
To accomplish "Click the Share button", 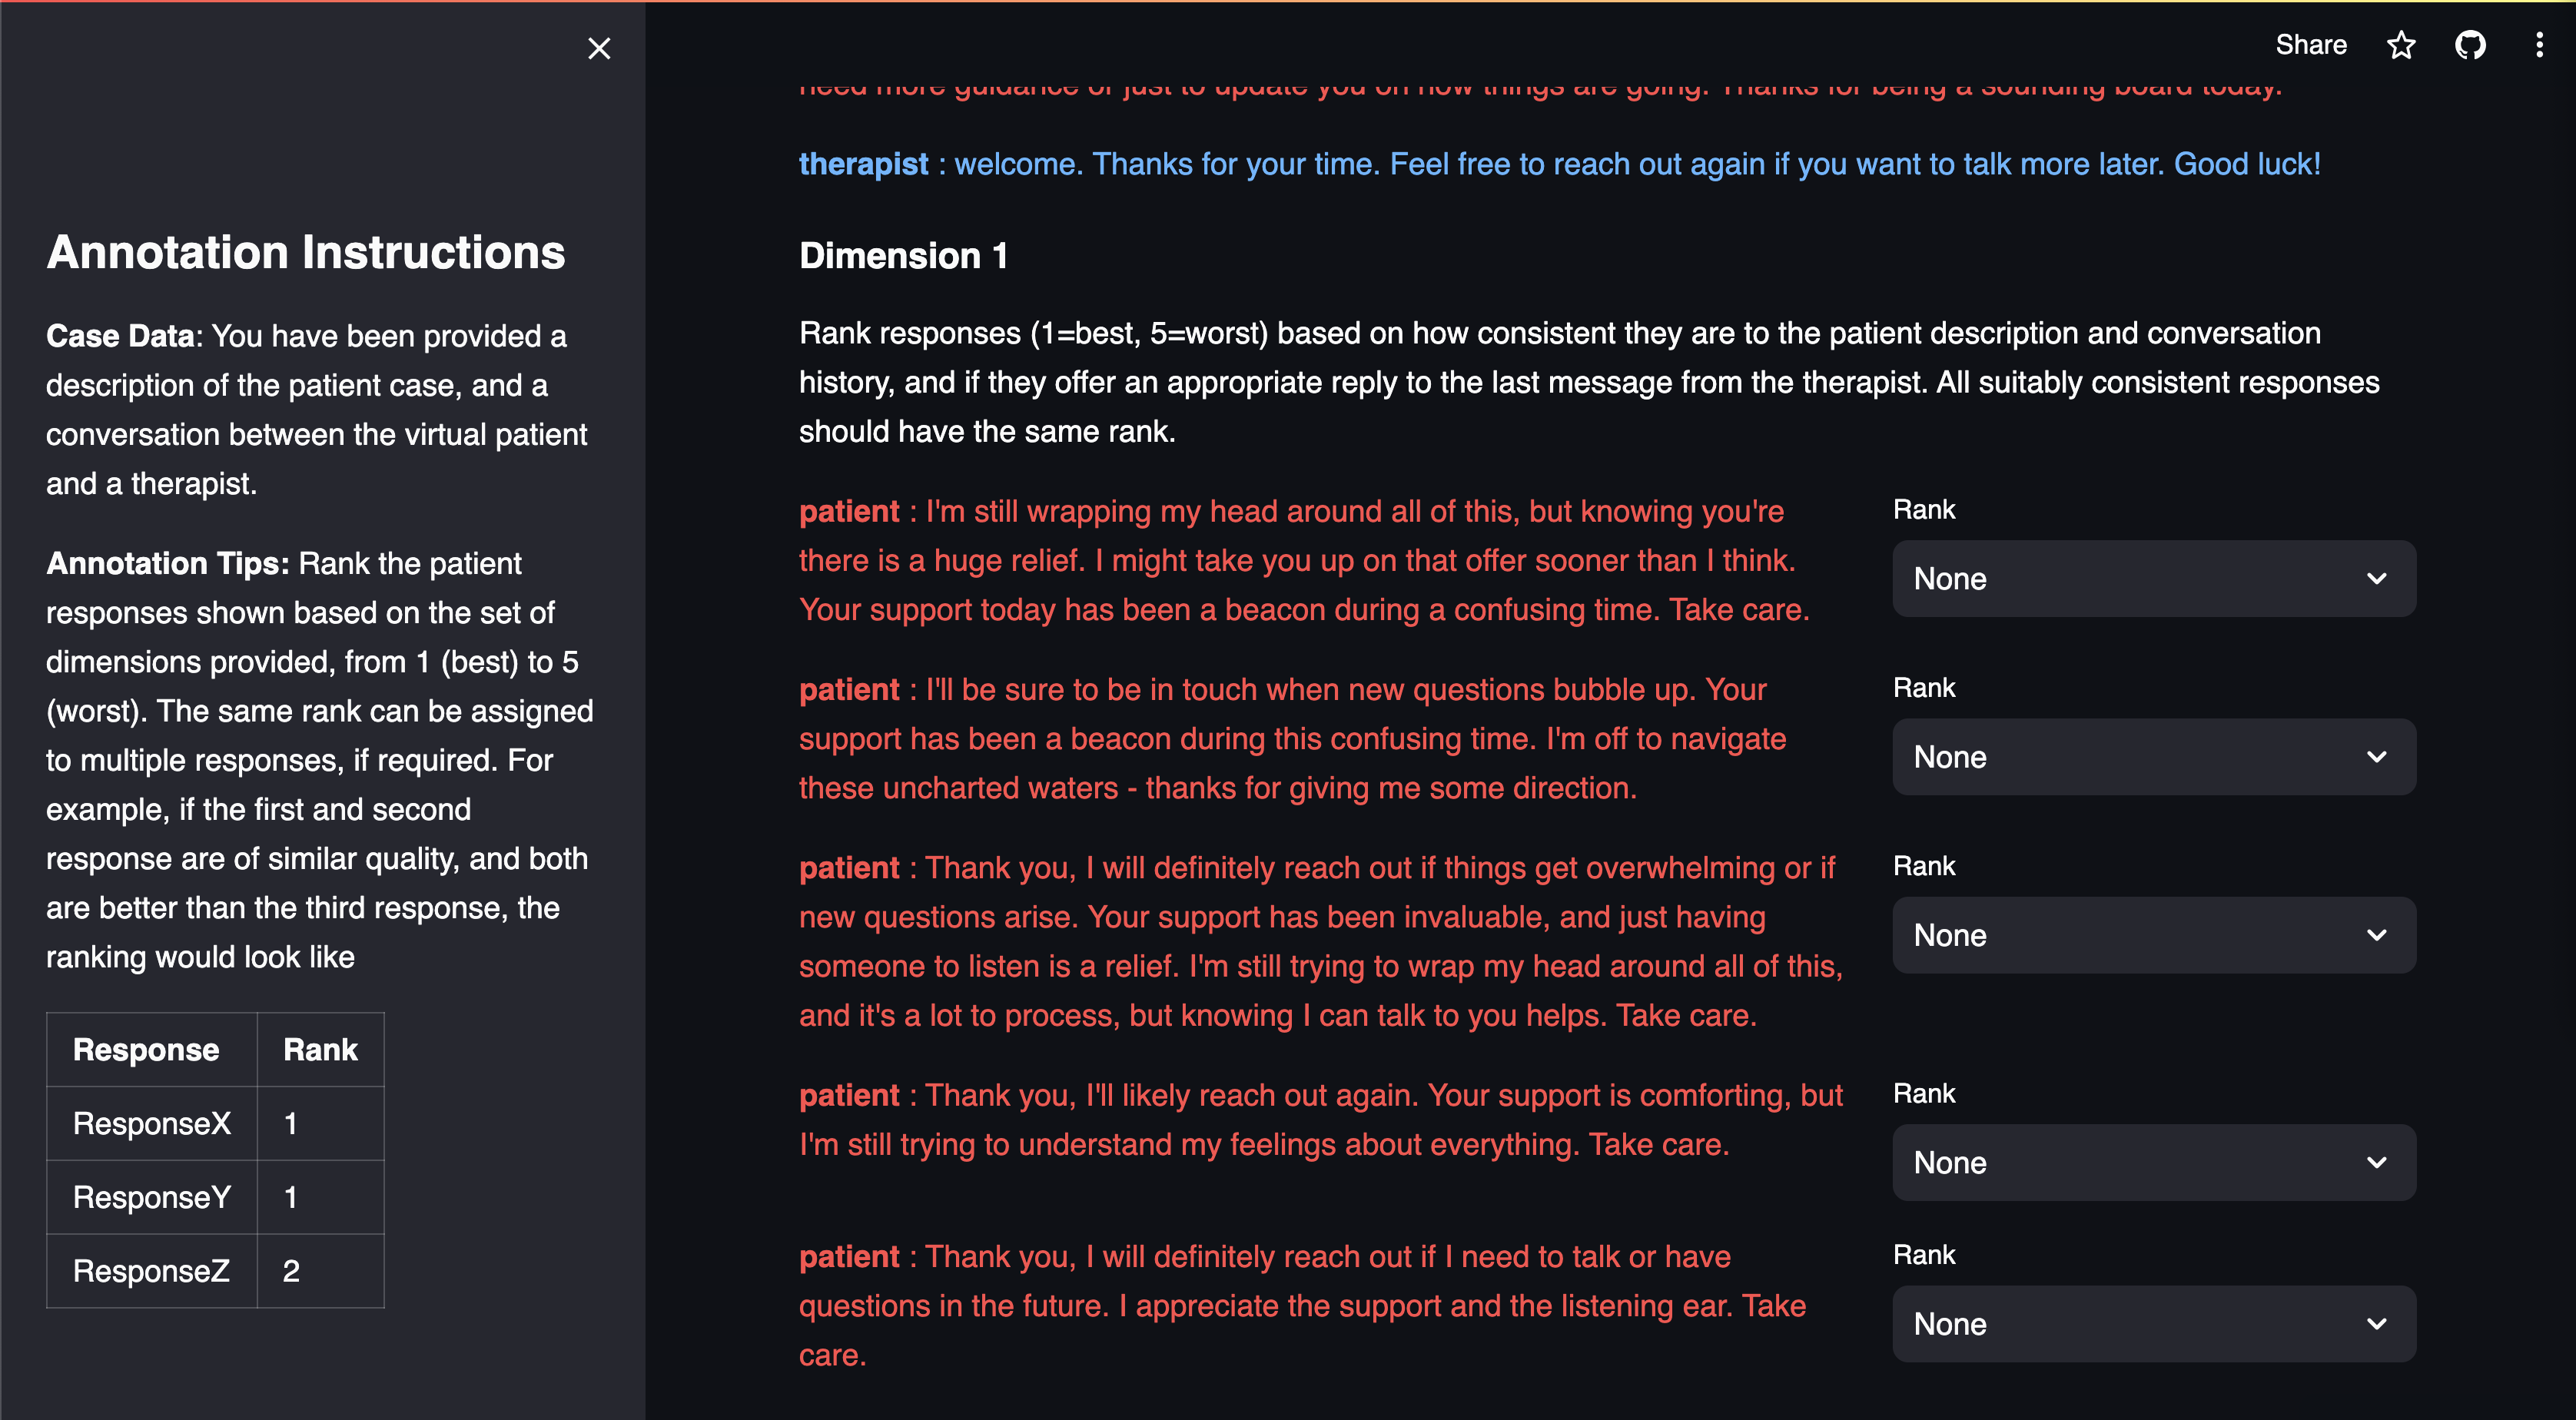I will coord(2310,45).
